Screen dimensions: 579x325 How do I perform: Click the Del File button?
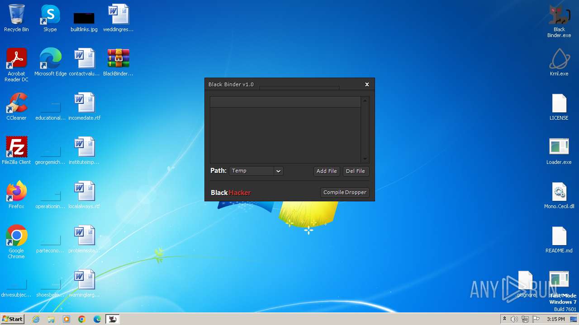[356, 171]
